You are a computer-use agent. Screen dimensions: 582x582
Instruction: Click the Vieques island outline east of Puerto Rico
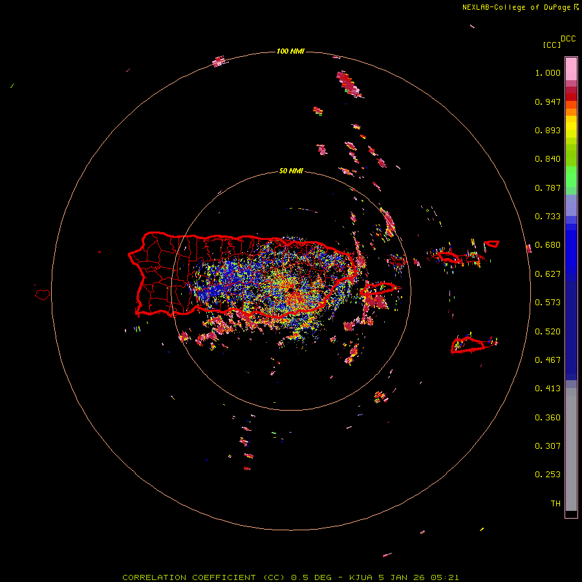click(378, 288)
